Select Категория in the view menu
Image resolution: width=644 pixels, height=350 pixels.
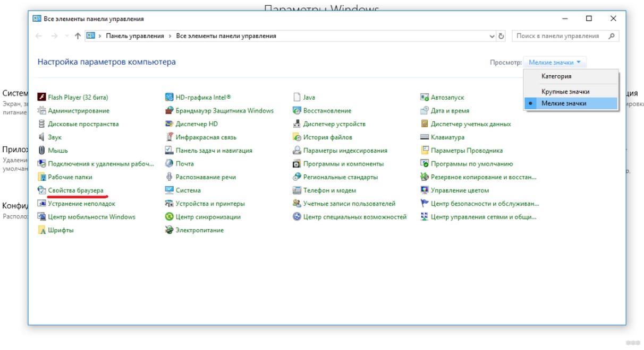pyautogui.click(x=556, y=76)
